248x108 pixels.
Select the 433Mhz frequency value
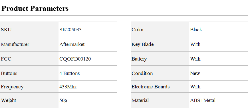coord(68,87)
